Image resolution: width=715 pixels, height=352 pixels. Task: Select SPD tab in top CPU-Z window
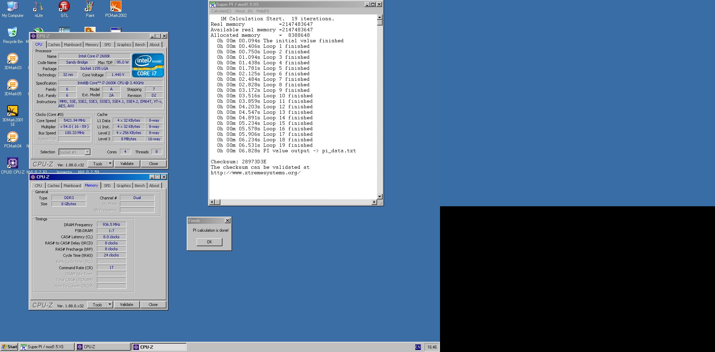pos(108,45)
